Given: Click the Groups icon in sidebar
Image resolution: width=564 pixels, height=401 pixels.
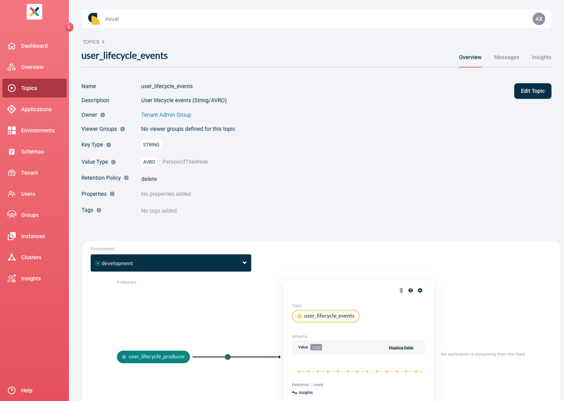Looking at the screenshot, I should click(x=12, y=215).
